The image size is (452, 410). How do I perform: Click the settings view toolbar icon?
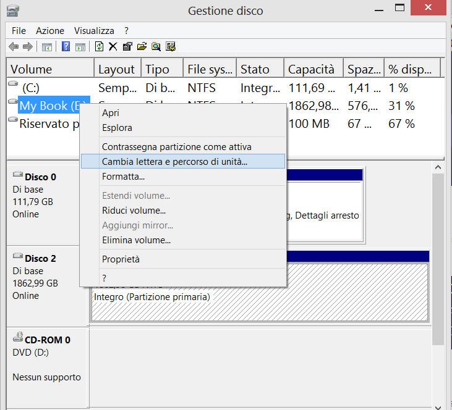coord(171,46)
